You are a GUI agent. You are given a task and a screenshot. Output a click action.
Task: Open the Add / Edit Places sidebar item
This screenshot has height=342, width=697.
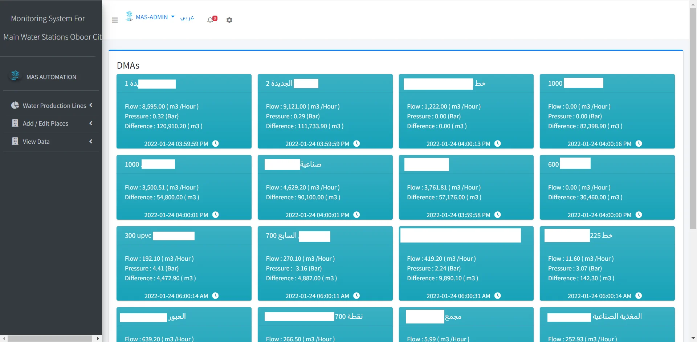(51, 123)
